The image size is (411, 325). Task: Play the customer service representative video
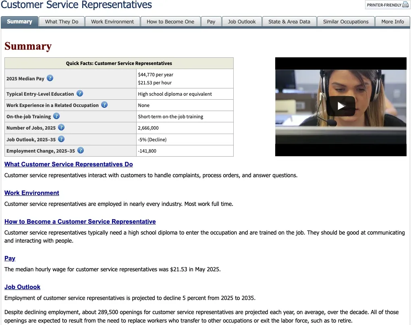[341, 106]
